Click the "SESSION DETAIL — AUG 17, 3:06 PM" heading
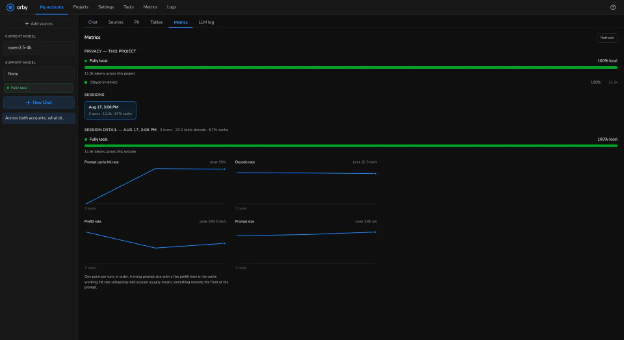Image resolution: width=624 pixels, height=340 pixels. [120, 130]
